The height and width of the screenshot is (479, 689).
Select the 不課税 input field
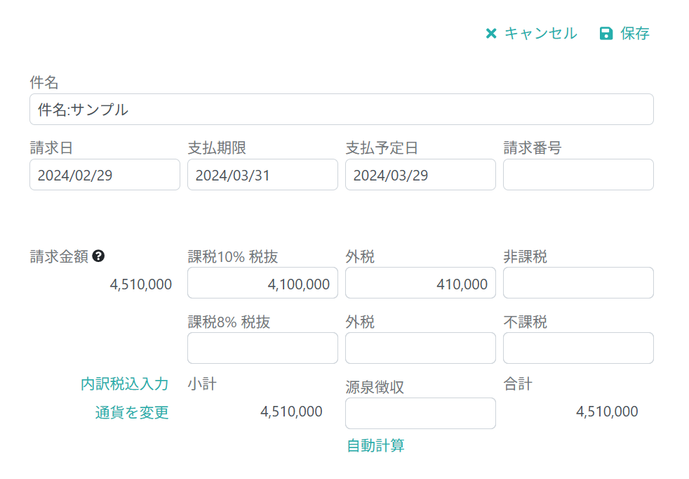[x=578, y=348]
